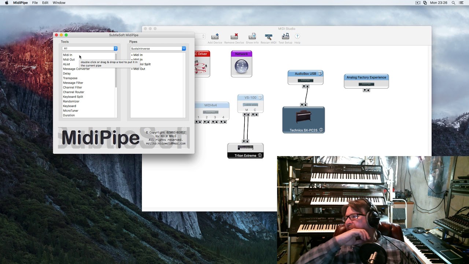Click Analog Factory Experience port arrows
Image resolution: width=469 pixels, height=264 pixels.
pyautogui.click(x=366, y=90)
